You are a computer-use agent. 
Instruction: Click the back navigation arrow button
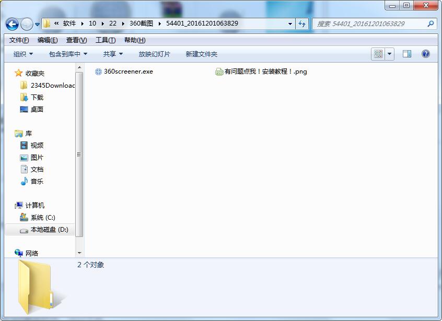click(x=12, y=24)
